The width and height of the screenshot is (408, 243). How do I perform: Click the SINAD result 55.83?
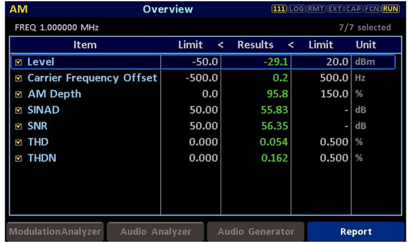(275, 110)
